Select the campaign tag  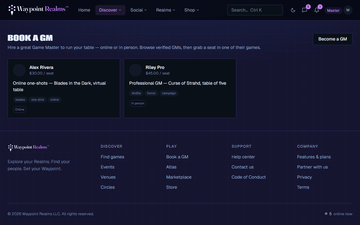pyautogui.click(x=169, y=93)
